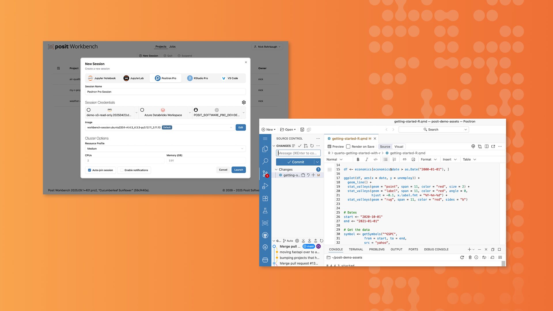Expand the Normal paragraph style dropdown
The height and width of the screenshot is (311, 553).
(x=334, y=160)
